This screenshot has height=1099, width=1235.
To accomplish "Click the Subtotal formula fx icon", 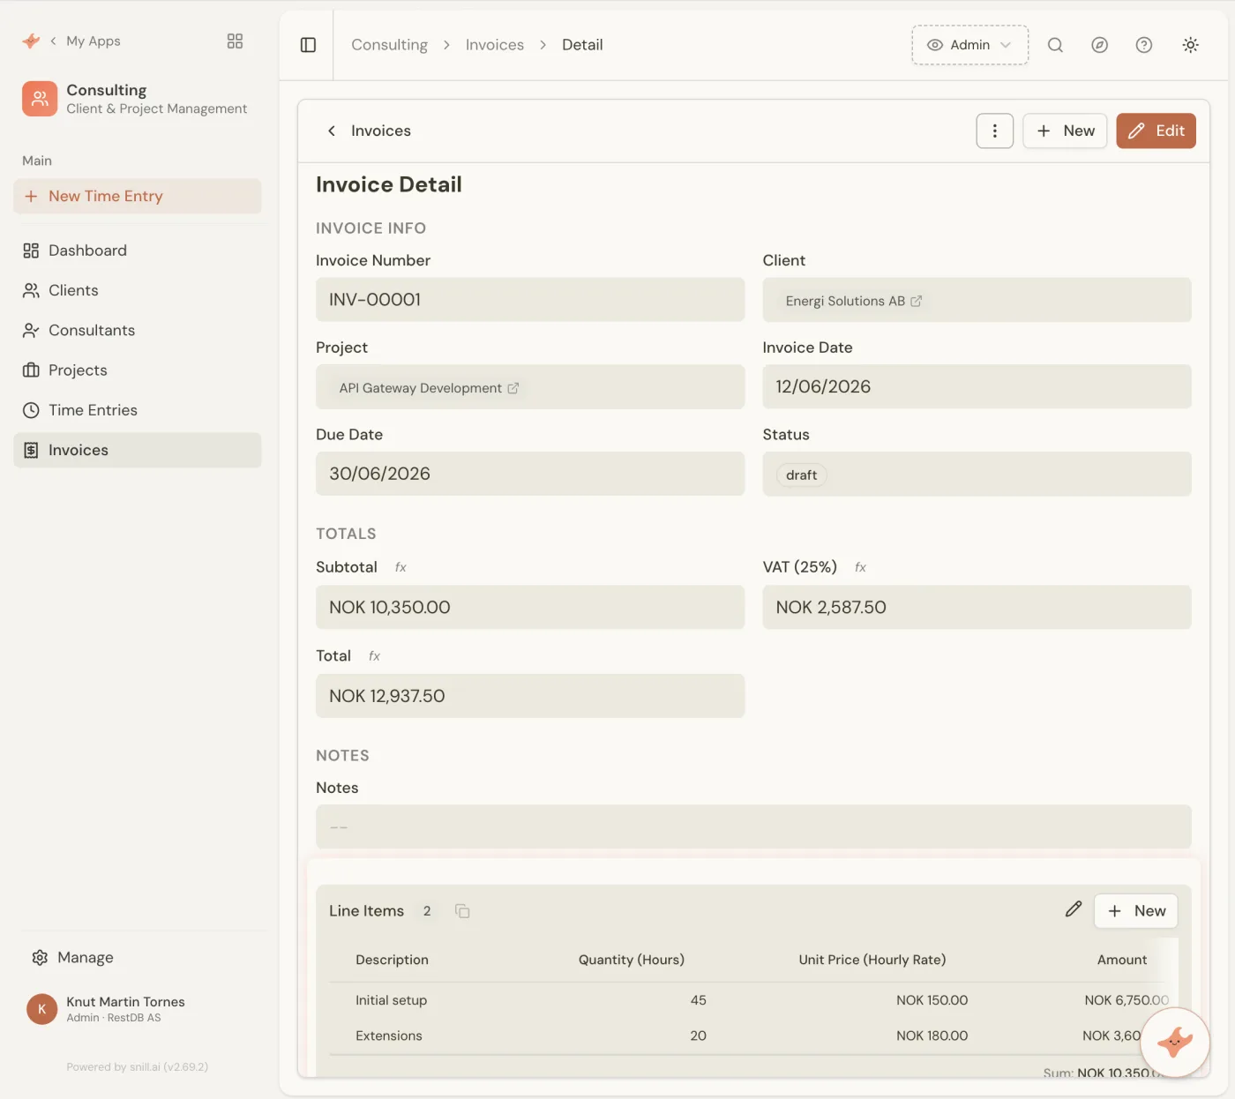I will (x=400, y=567).
